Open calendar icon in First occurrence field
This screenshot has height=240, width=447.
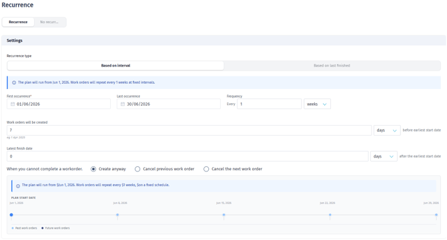pos(13,104)
